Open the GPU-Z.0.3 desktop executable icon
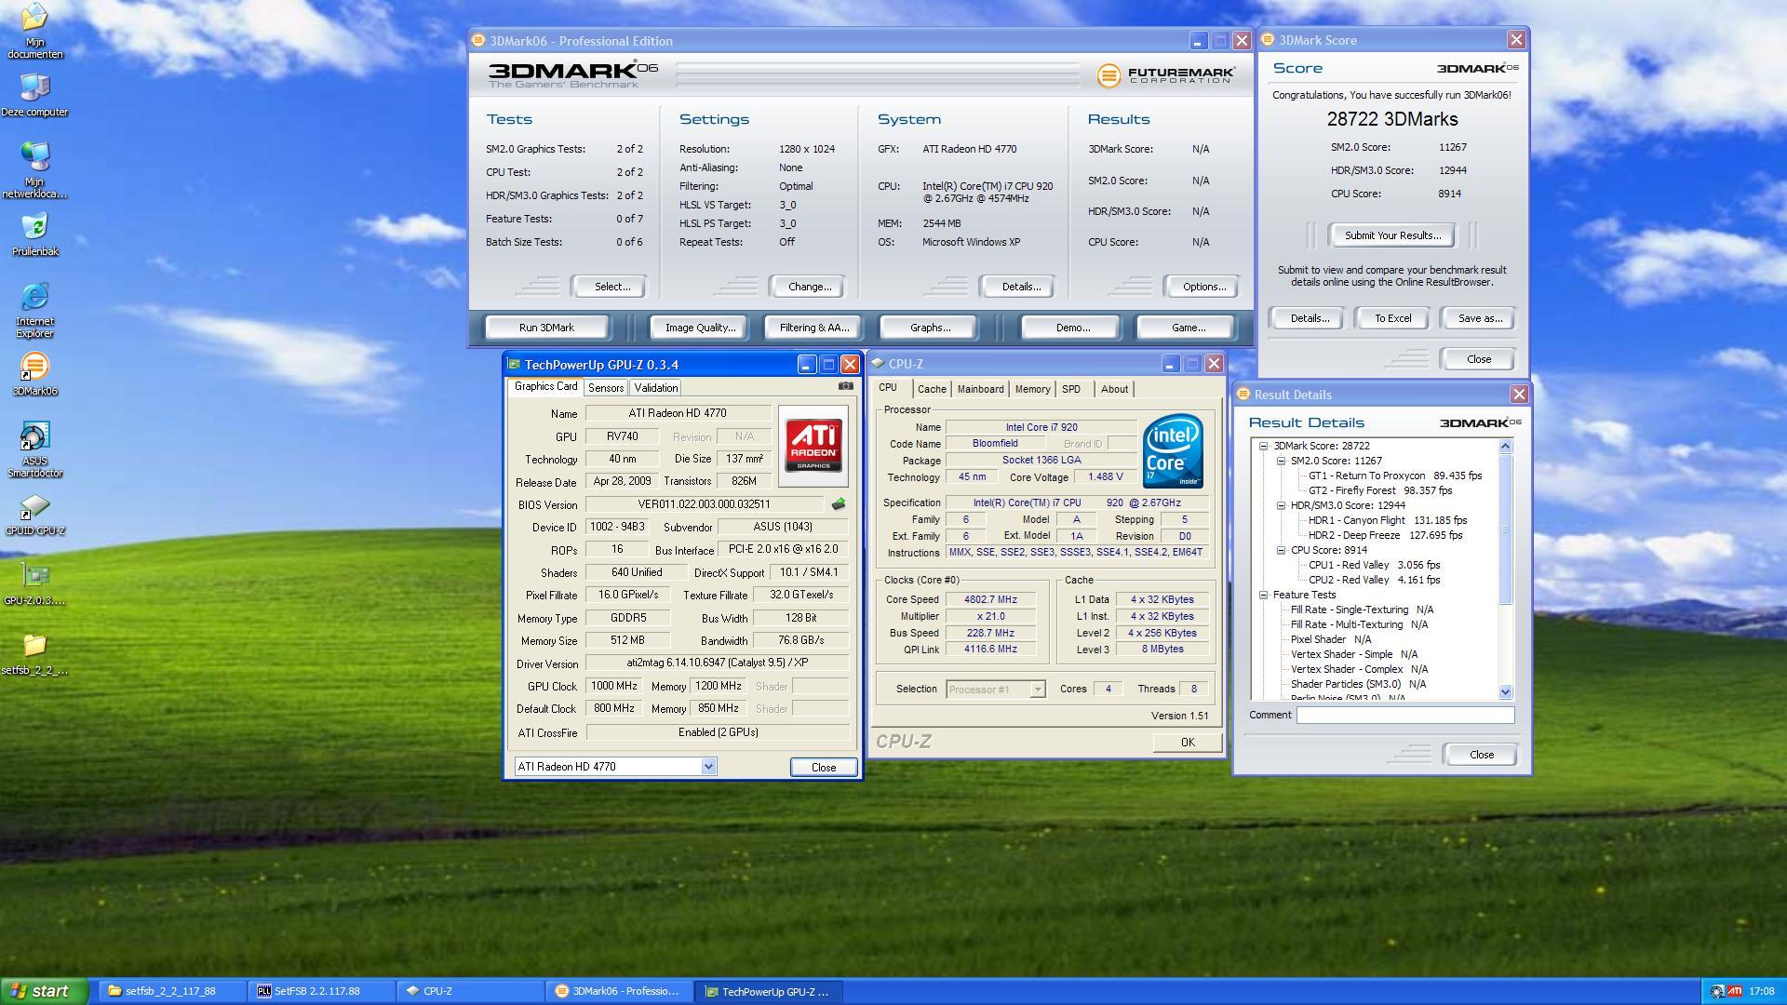The width and height of the screenshot is (1787, 1005). point(34,584)
